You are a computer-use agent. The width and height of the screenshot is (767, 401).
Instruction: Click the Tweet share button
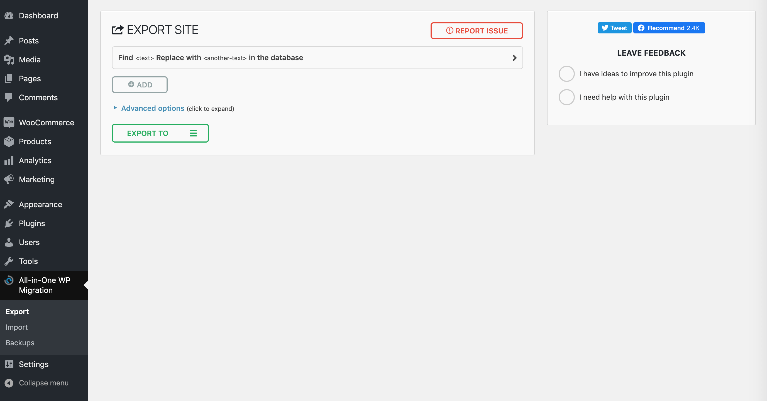614,28
